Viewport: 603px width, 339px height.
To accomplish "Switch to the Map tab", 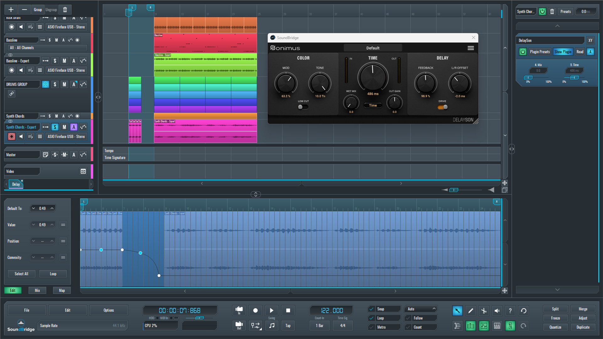I will point(62,291).
